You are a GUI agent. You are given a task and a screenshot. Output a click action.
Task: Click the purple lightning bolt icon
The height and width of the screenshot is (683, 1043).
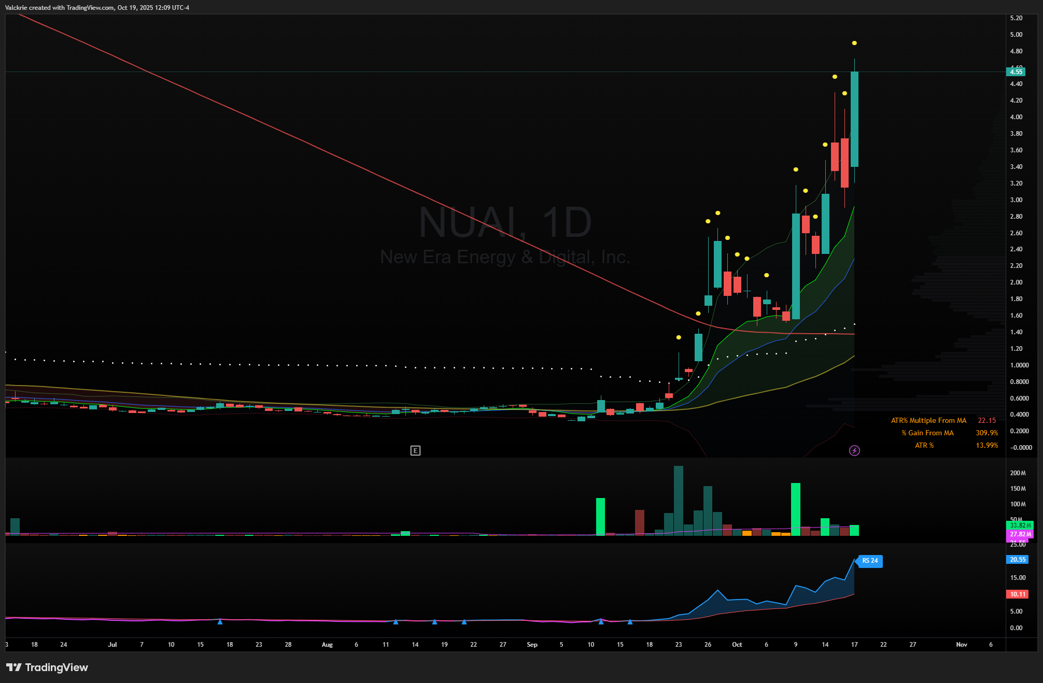[x=854, y=450]
